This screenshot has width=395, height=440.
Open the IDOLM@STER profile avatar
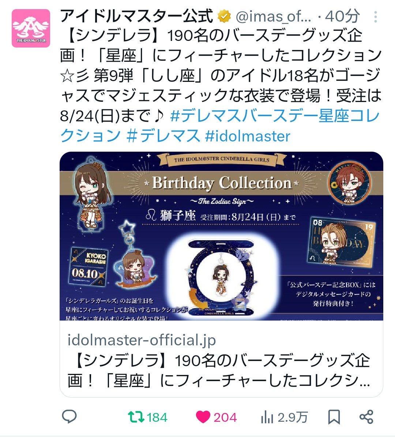click(31, 28)
